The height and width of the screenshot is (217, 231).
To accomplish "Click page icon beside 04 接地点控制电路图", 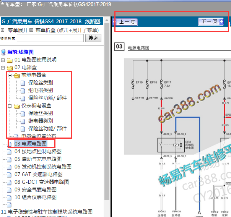I will [x=9, y=152].
